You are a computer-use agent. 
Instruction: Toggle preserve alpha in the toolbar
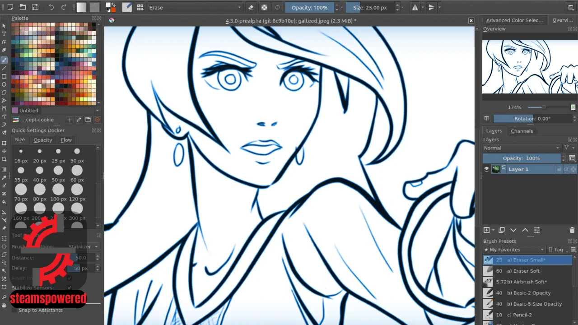point(264,7)
